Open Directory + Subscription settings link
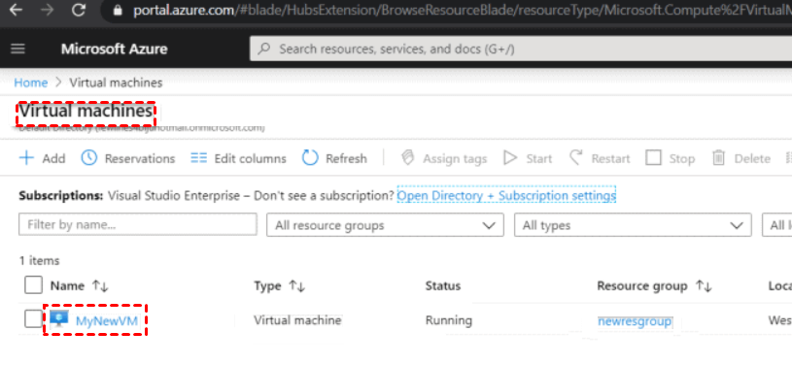The image size is (792, 365). (506, 195)
